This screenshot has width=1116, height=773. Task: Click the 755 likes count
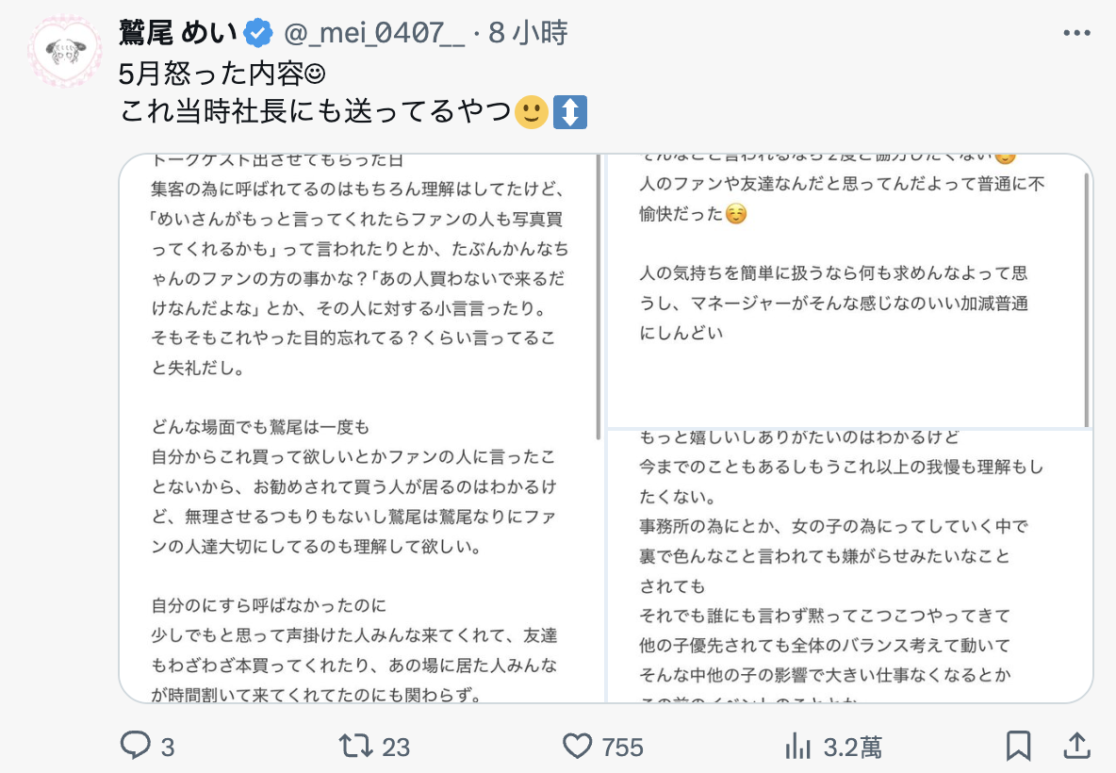(622, 747)
